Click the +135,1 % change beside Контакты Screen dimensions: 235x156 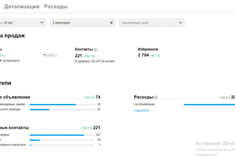tap(89, 56)
